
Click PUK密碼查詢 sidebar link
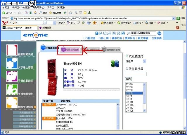(x=24, y=127)
